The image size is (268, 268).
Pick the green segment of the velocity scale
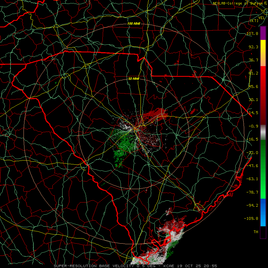(x=263, y=169)
